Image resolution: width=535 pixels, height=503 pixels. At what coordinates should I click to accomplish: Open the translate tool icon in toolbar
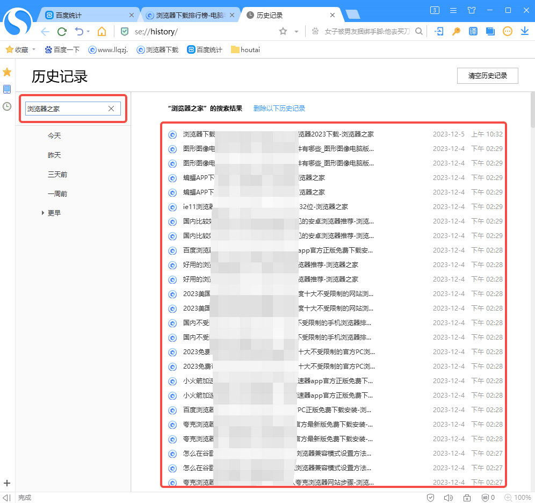click(473, 31)
